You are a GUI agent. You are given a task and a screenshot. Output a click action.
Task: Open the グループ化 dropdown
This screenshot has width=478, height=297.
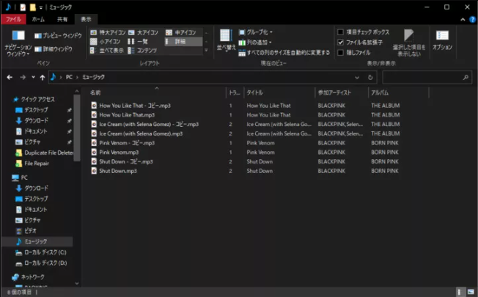pyautogui.click(x=255, y=32)
